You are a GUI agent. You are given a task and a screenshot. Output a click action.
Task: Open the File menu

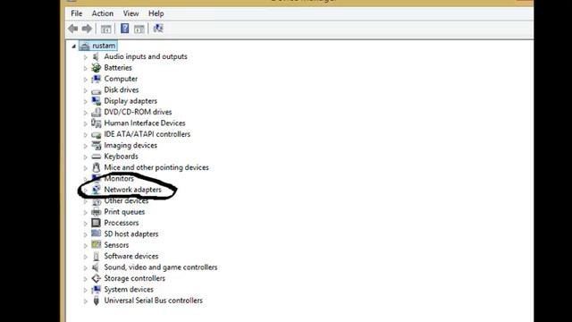[76, 13]
